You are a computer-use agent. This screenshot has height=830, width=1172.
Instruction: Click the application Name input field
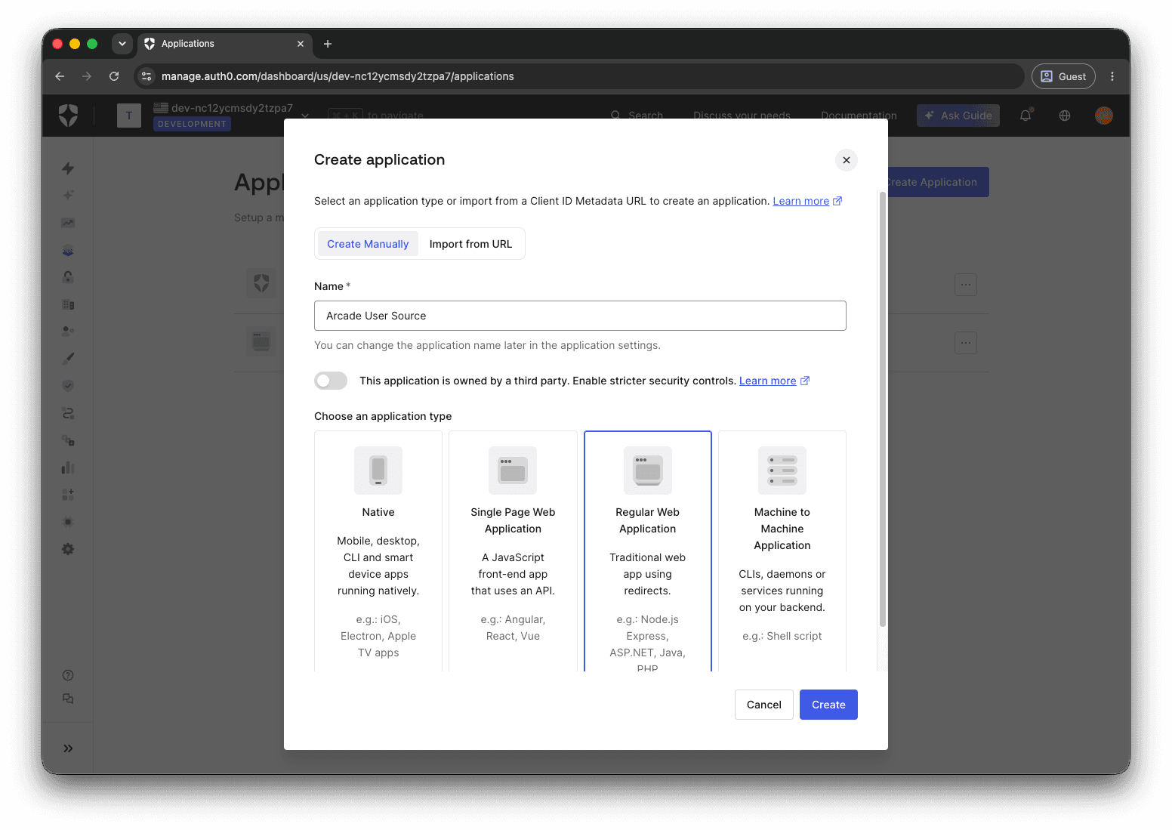(580, 316)
